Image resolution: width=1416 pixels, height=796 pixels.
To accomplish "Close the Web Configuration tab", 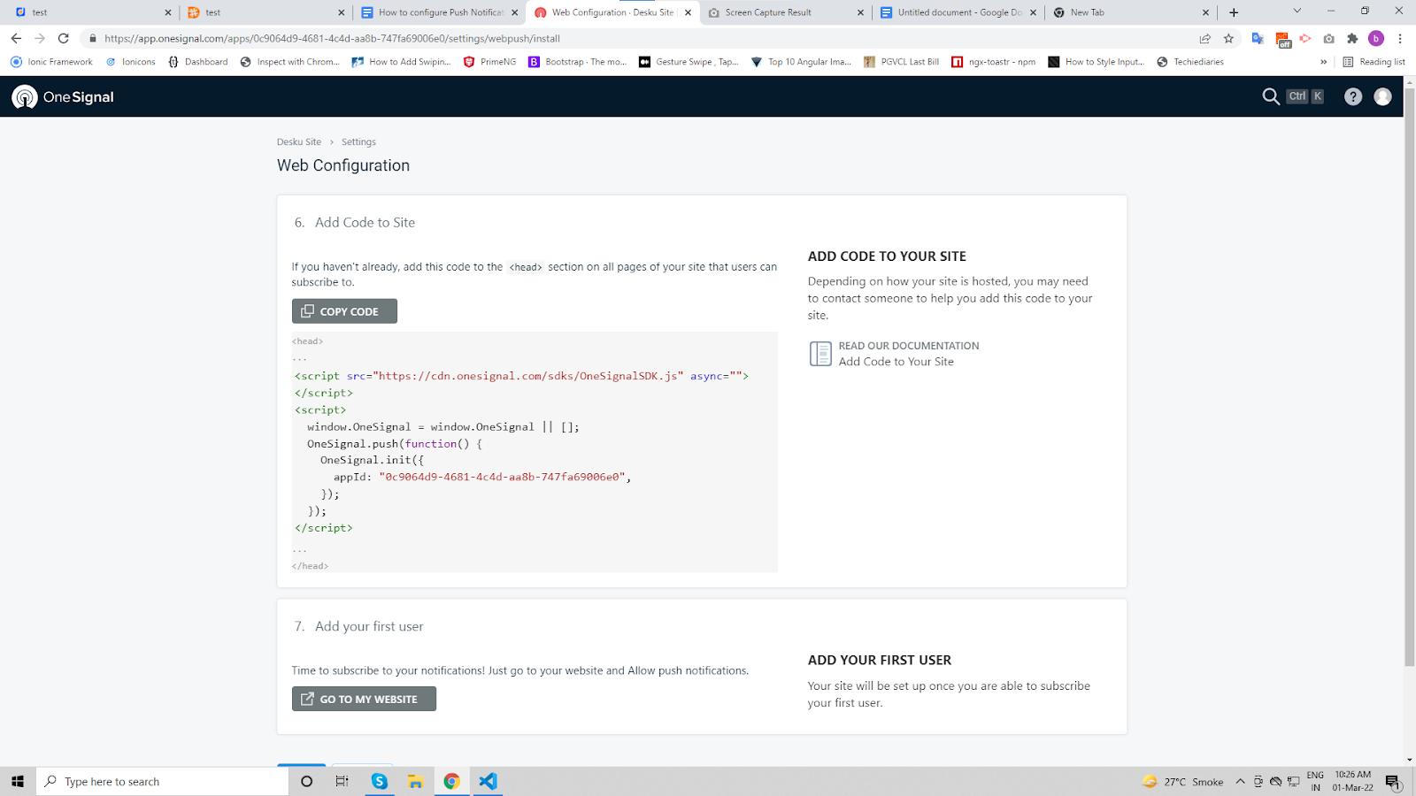I will click(688, 12).
